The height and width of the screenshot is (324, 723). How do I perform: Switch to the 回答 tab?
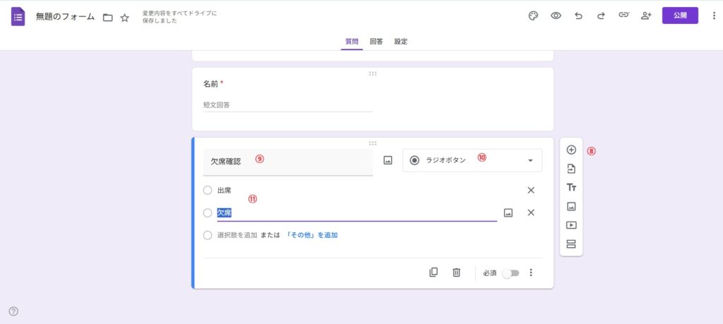[376, 42]
